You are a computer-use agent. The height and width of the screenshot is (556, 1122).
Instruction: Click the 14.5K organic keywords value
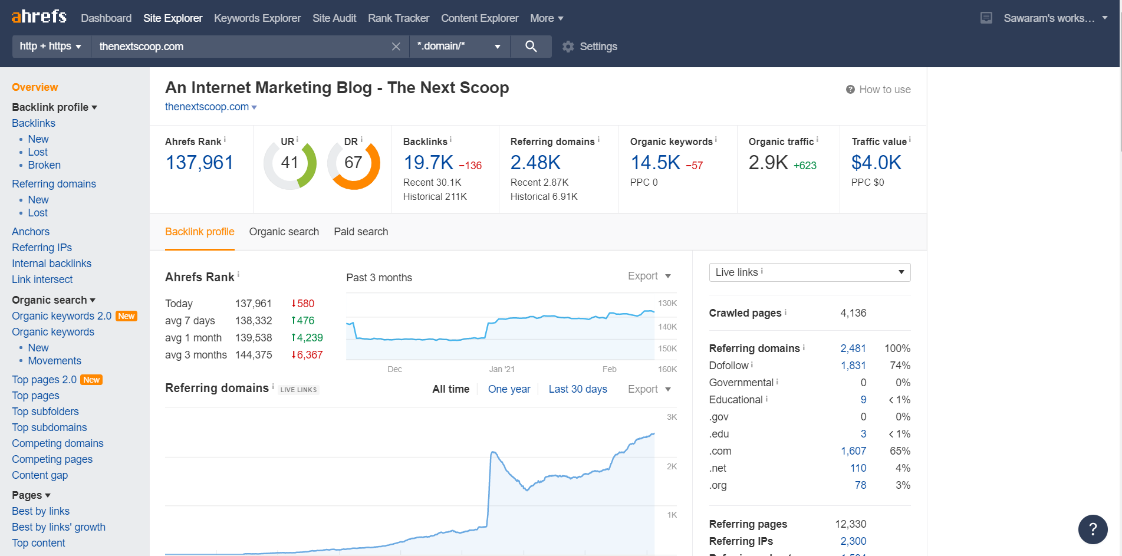[x=656, y=163]
